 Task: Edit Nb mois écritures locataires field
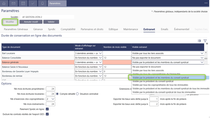click(x=50, y=94)
